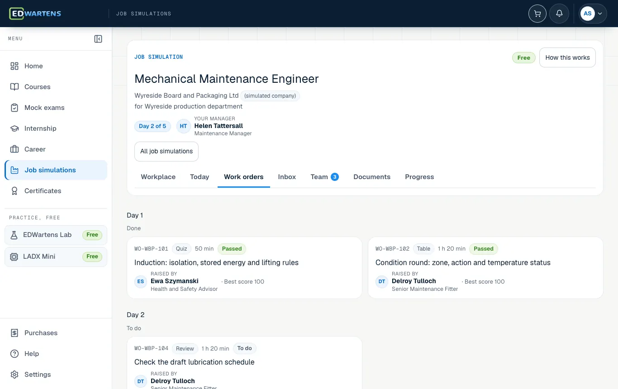
Task: Click the How this works button
Action: point(567,57)
